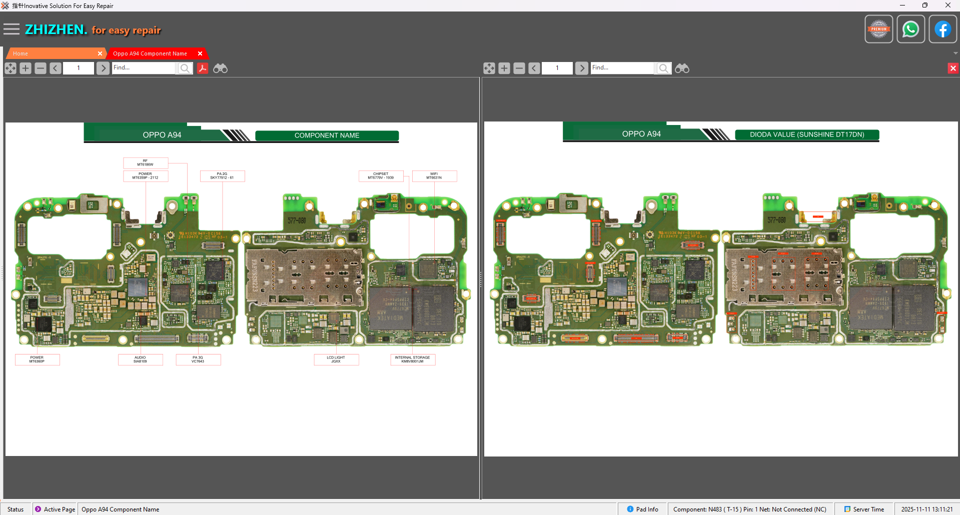The height and width of the screenshot is (515, 960).
Task: Click the INTERNAL STORAGE KM8V8001JM label
Action: click(413, 359)
